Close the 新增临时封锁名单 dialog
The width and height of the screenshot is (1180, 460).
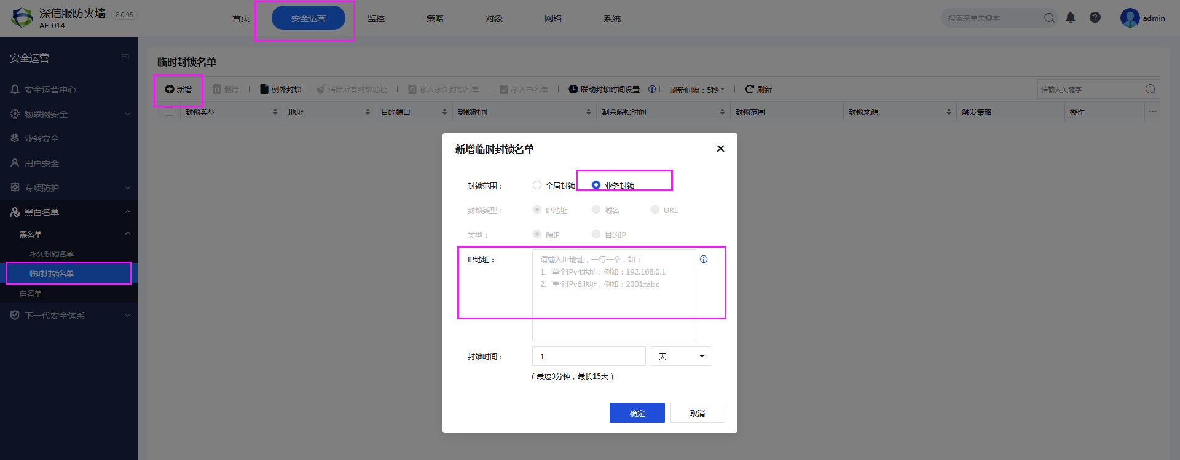click(x=720, y=149)
